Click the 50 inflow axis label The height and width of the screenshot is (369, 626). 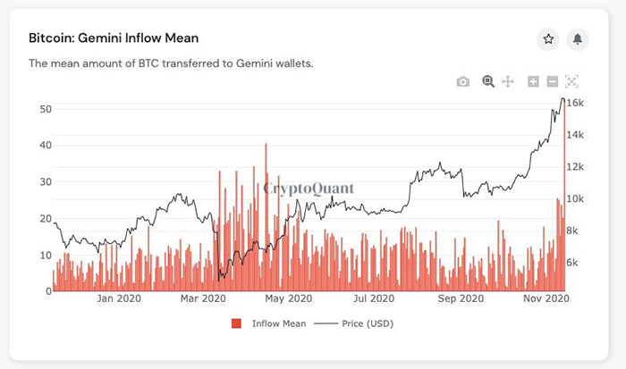[47, 109]
